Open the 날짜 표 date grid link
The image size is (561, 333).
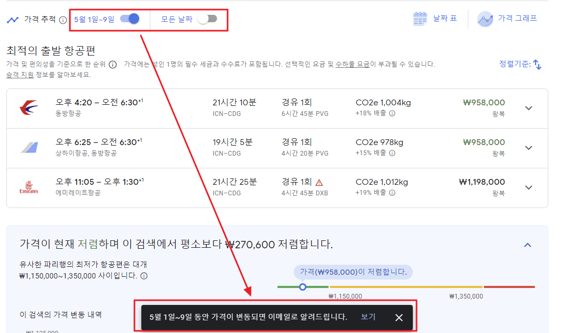(445, 18)
